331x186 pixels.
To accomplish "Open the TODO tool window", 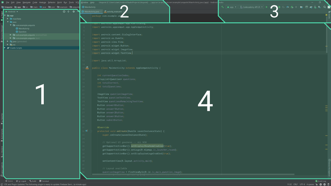I will (9, 181).
